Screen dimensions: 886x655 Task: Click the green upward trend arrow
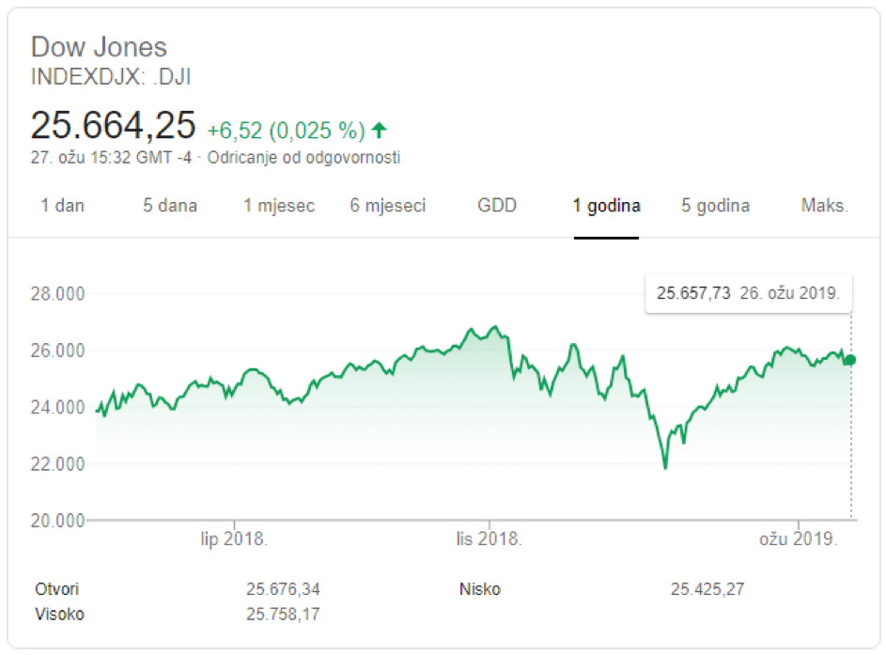tap(380, 130)
